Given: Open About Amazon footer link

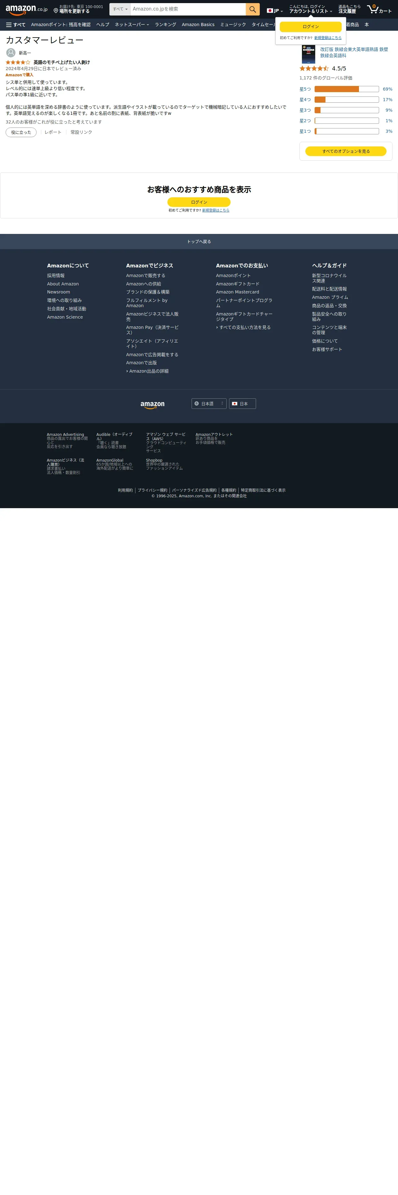Looking at the screenshot, I should (63, 284).
